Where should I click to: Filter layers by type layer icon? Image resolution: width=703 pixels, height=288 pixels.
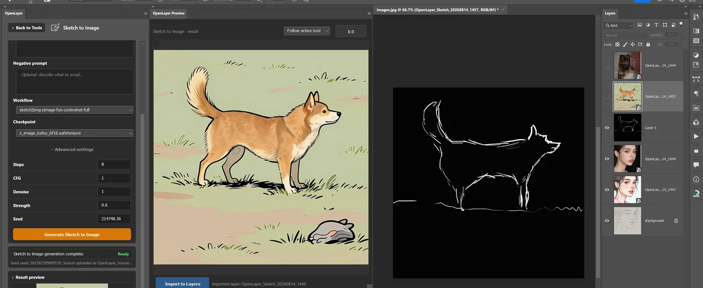tap(656, 25)
